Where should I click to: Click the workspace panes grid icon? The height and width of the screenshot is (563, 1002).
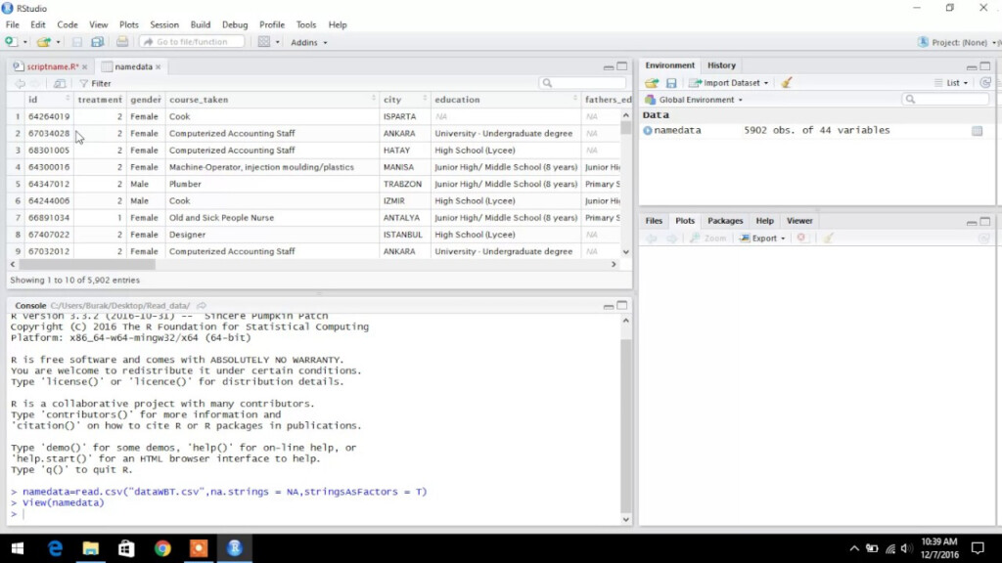pos(264,42)
